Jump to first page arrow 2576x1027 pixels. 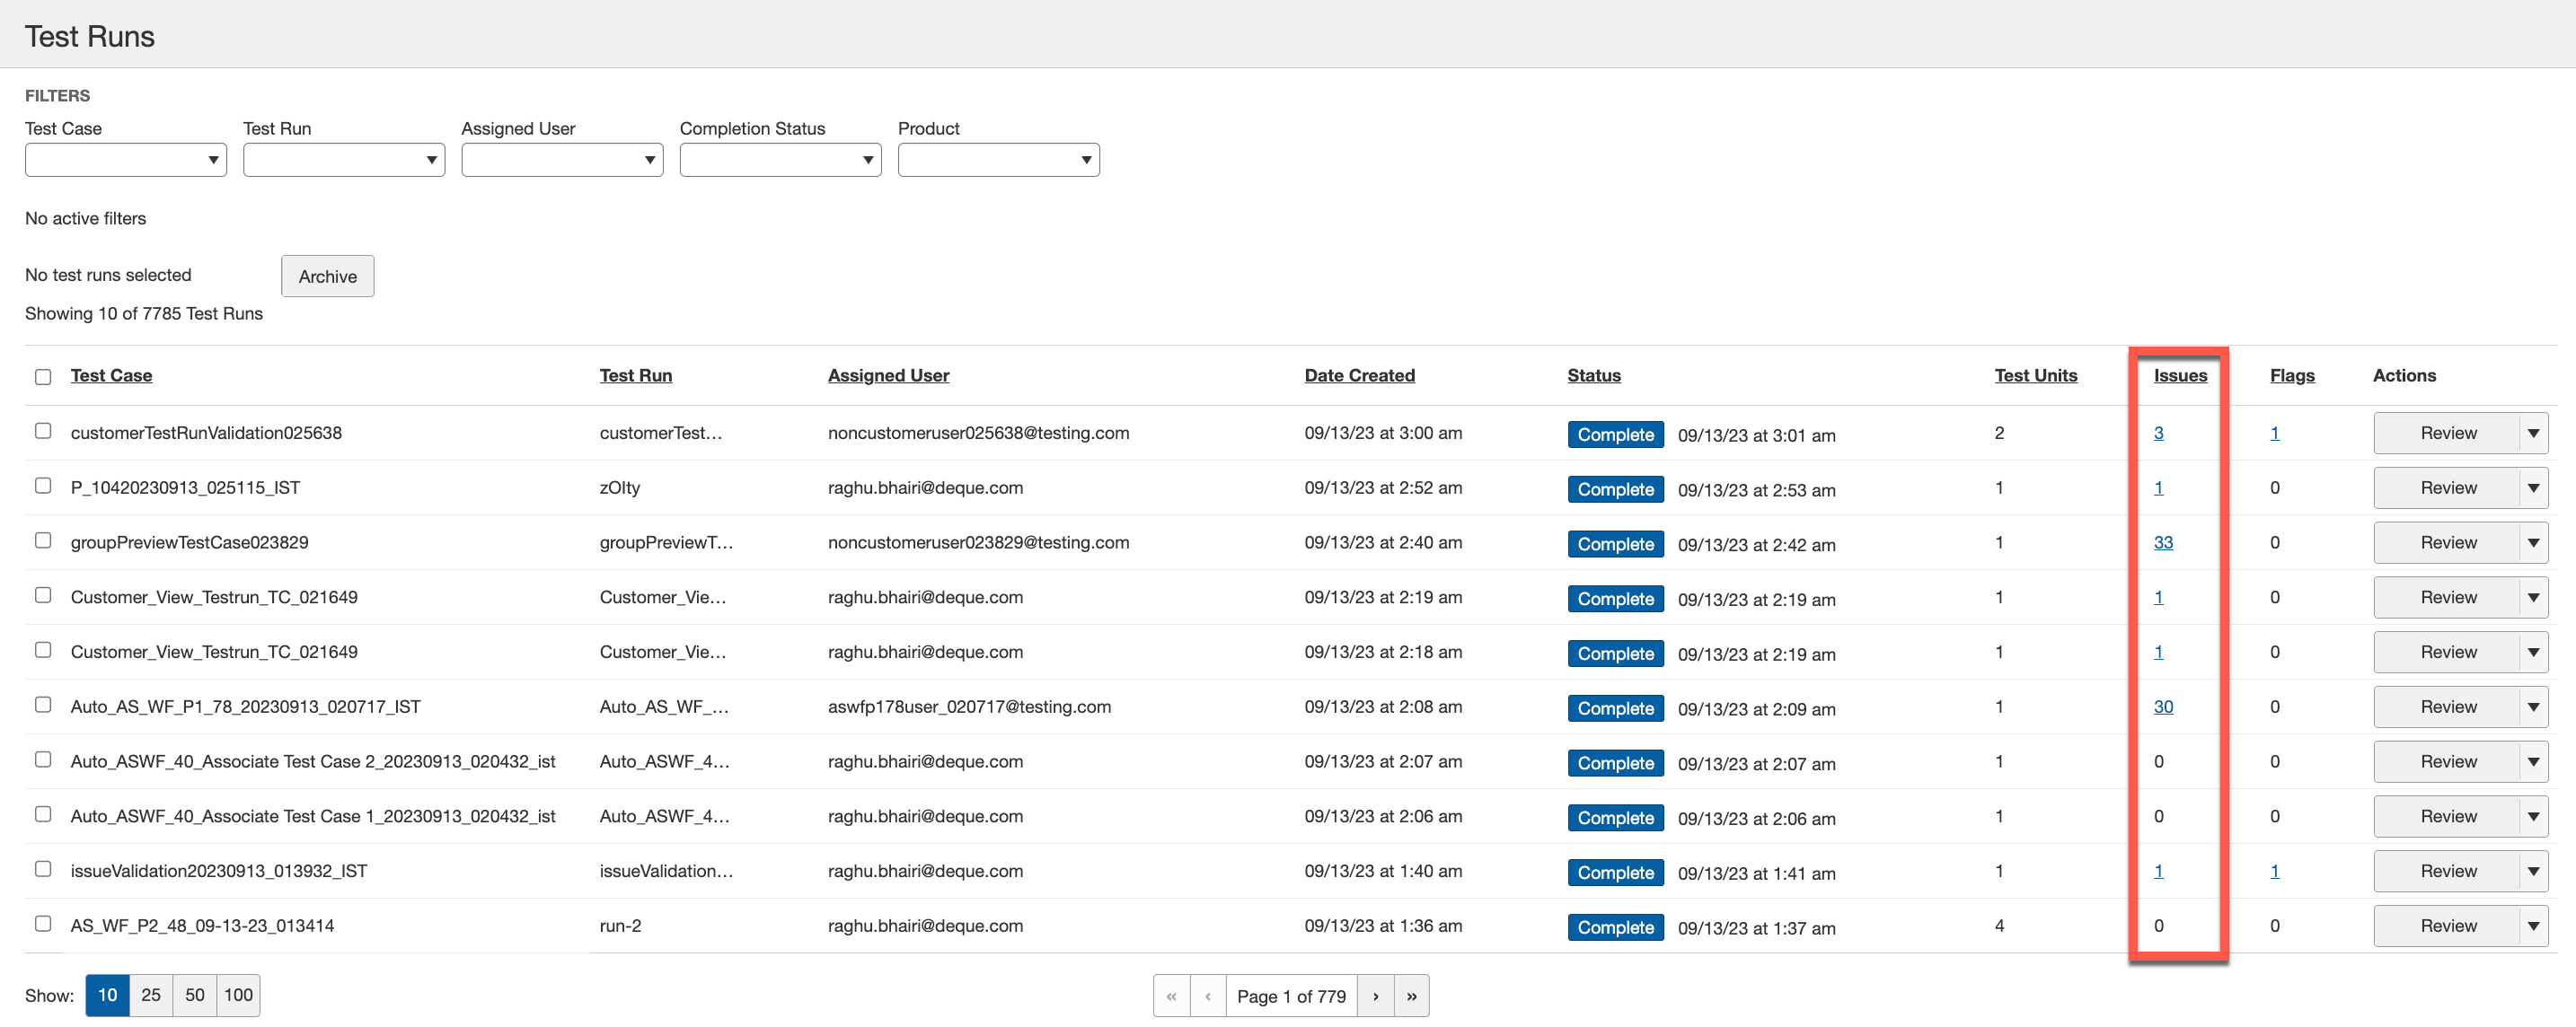tap(1171, 996)
